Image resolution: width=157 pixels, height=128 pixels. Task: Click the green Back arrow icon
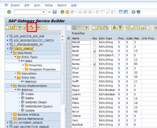pos(62,12)
